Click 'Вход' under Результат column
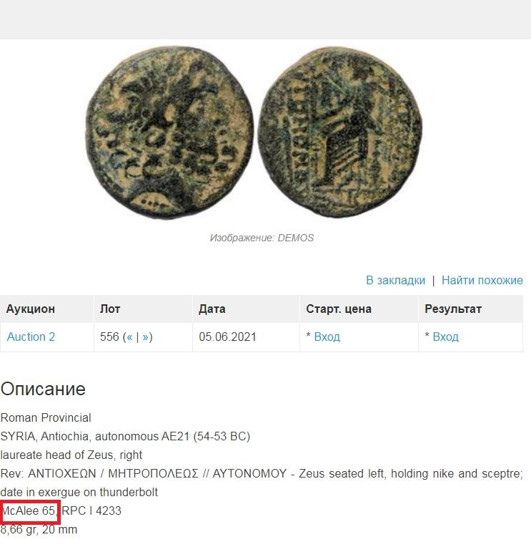 tap(445, 337)
